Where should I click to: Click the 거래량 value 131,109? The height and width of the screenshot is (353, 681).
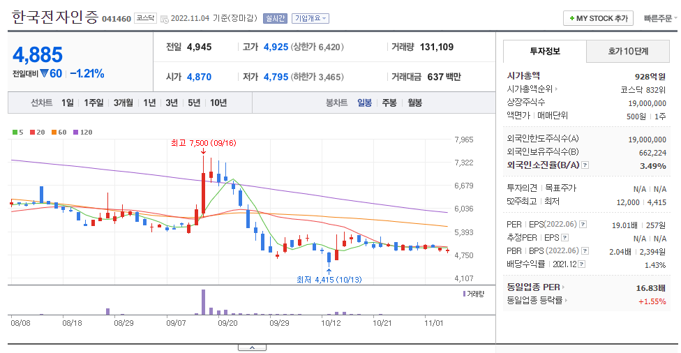pos(437,47)
